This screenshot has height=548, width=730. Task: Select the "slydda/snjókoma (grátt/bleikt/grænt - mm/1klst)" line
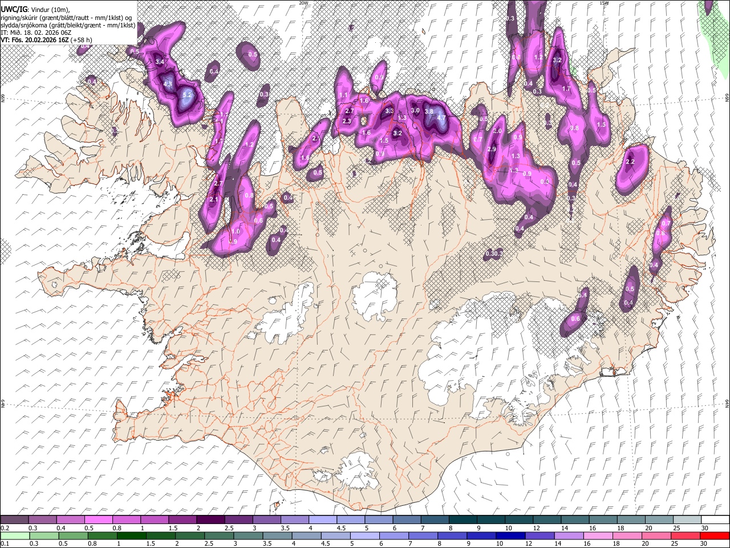68,25
